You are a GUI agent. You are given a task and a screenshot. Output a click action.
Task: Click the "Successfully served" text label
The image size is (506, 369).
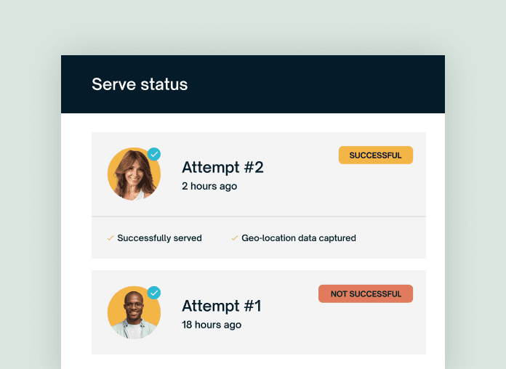(159, 238)
